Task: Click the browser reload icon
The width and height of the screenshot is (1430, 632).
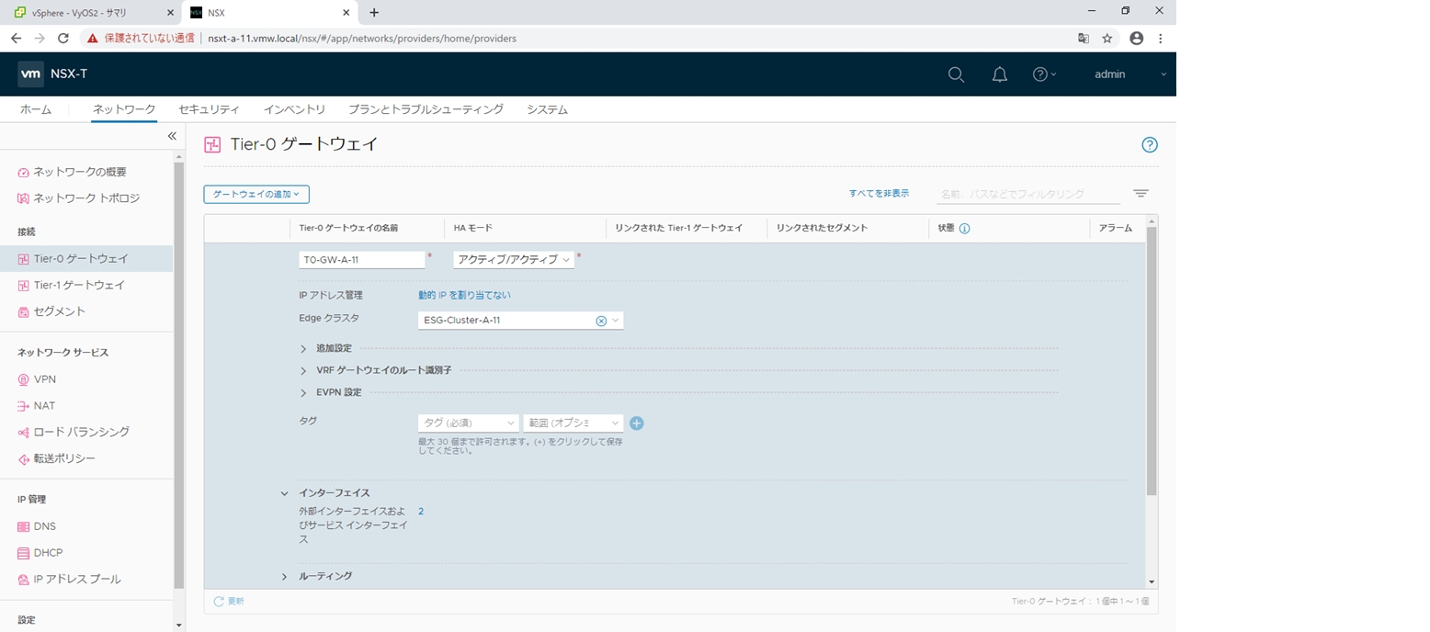Action: pyautogui.click(x=63, y=39)
